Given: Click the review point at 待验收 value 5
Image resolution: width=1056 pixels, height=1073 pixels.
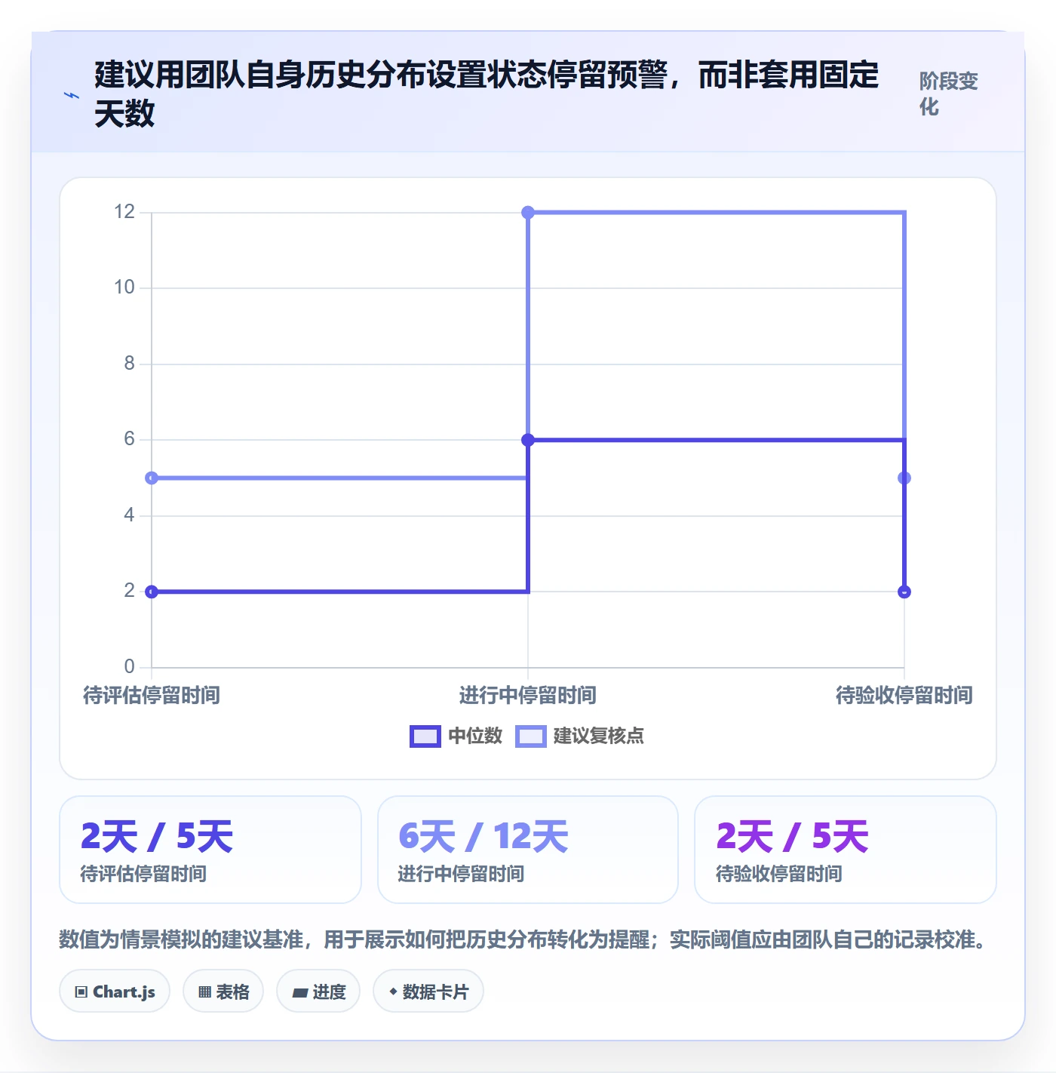Looking at the screenshot, I should coord(904,478).
